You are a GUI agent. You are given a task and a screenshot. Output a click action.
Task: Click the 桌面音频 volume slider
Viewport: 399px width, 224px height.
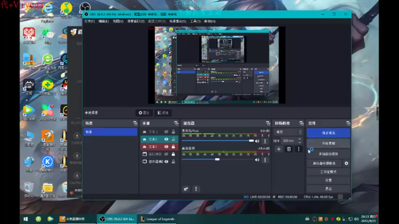[x=218, y=159]
